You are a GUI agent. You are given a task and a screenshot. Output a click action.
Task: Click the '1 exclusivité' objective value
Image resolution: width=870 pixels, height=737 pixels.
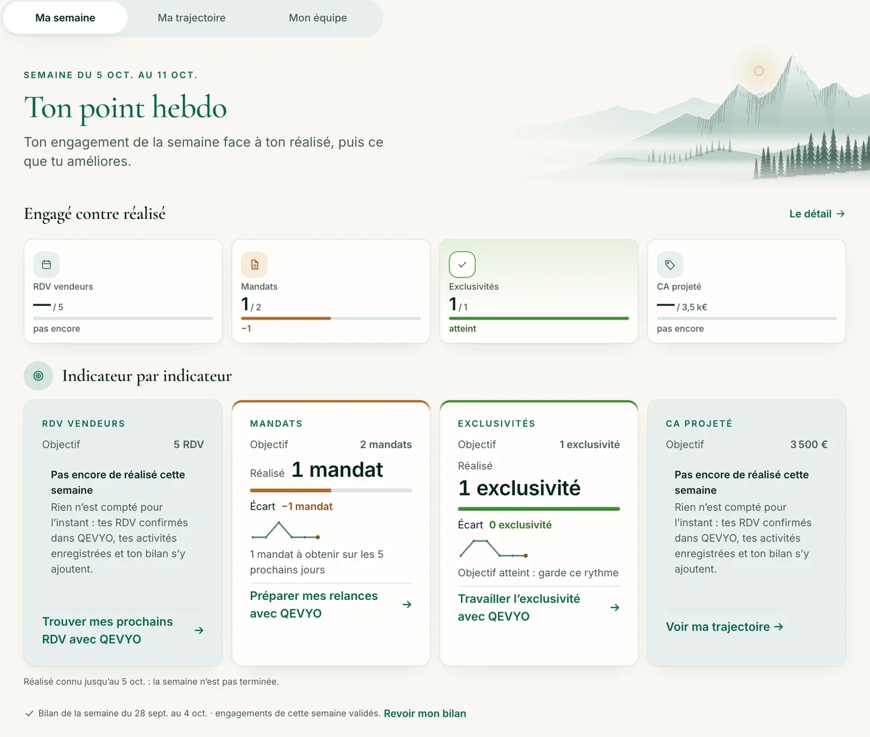tap(589, 444)
